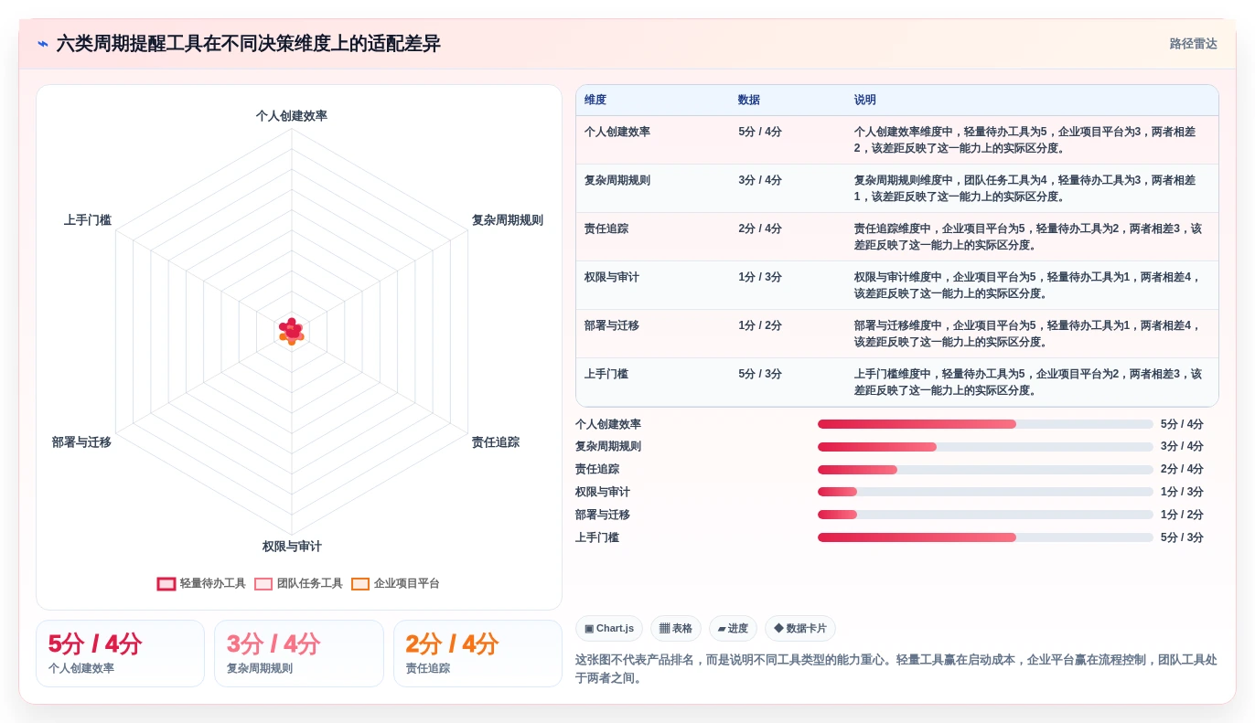Open the 2分 / 4分 责任追踪 card
This screenshot has height=723, width=1255.
[477, 654]
